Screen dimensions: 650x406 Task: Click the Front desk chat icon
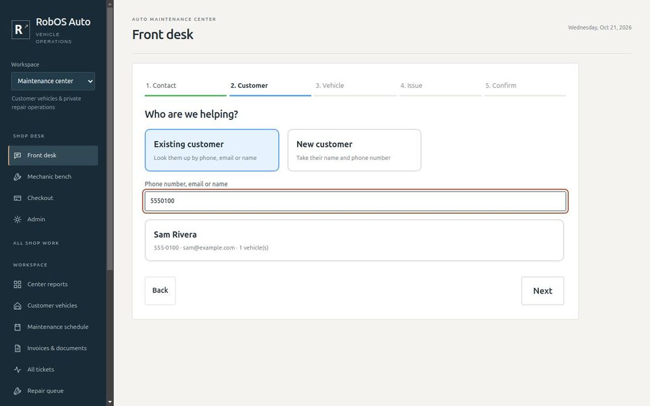[18, 155]
